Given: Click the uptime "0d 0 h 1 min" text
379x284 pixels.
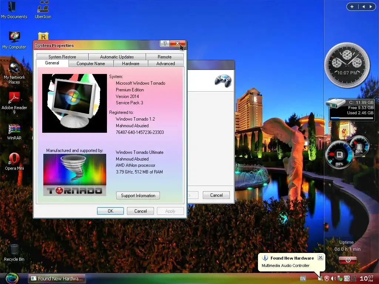Looking at the screenshot, I should [x=347, y=249].
